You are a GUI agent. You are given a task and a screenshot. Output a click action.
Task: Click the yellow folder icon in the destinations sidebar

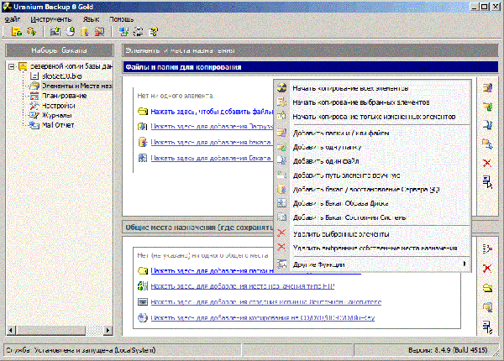click(487, 288)
